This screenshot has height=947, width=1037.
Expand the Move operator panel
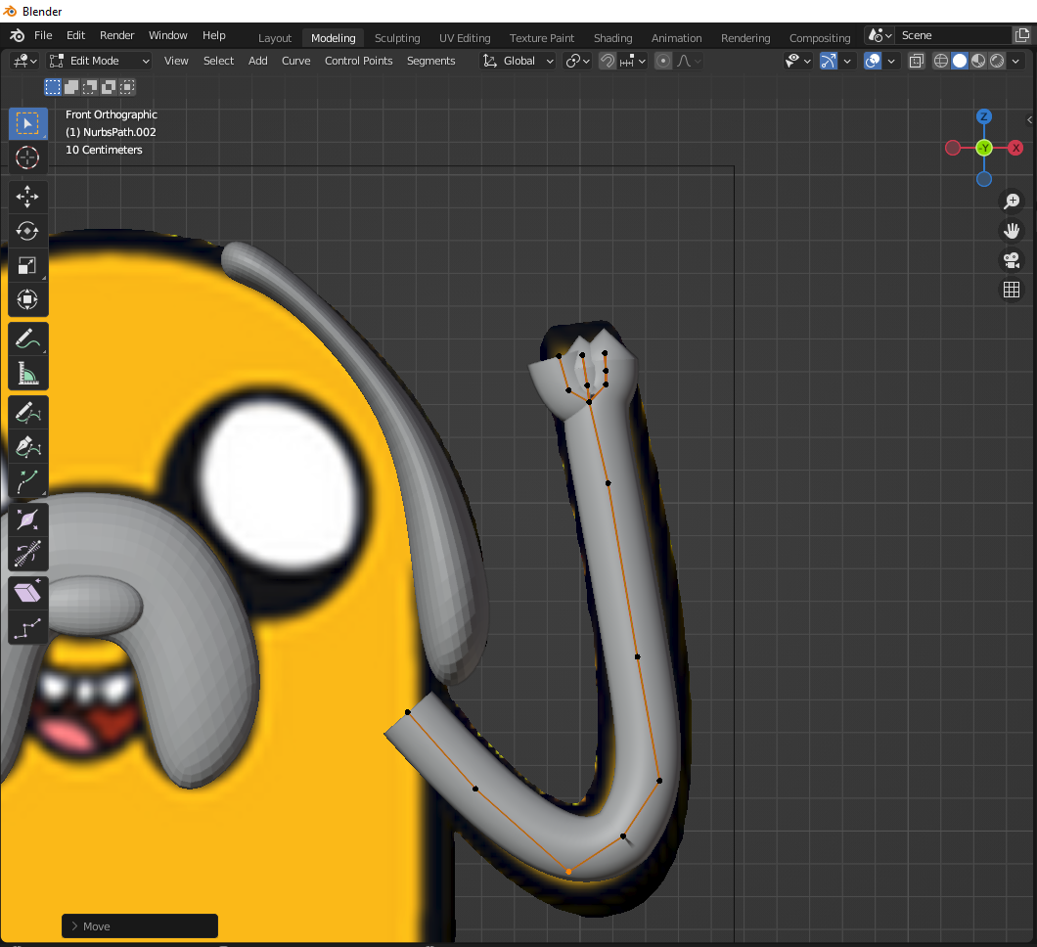[140, 925]
